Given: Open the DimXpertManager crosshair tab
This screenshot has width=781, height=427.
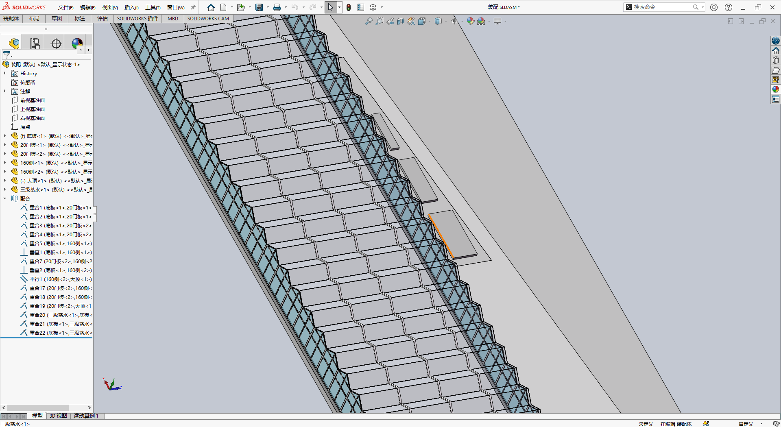Looking at the screenshot, I should tap(56, 43).
